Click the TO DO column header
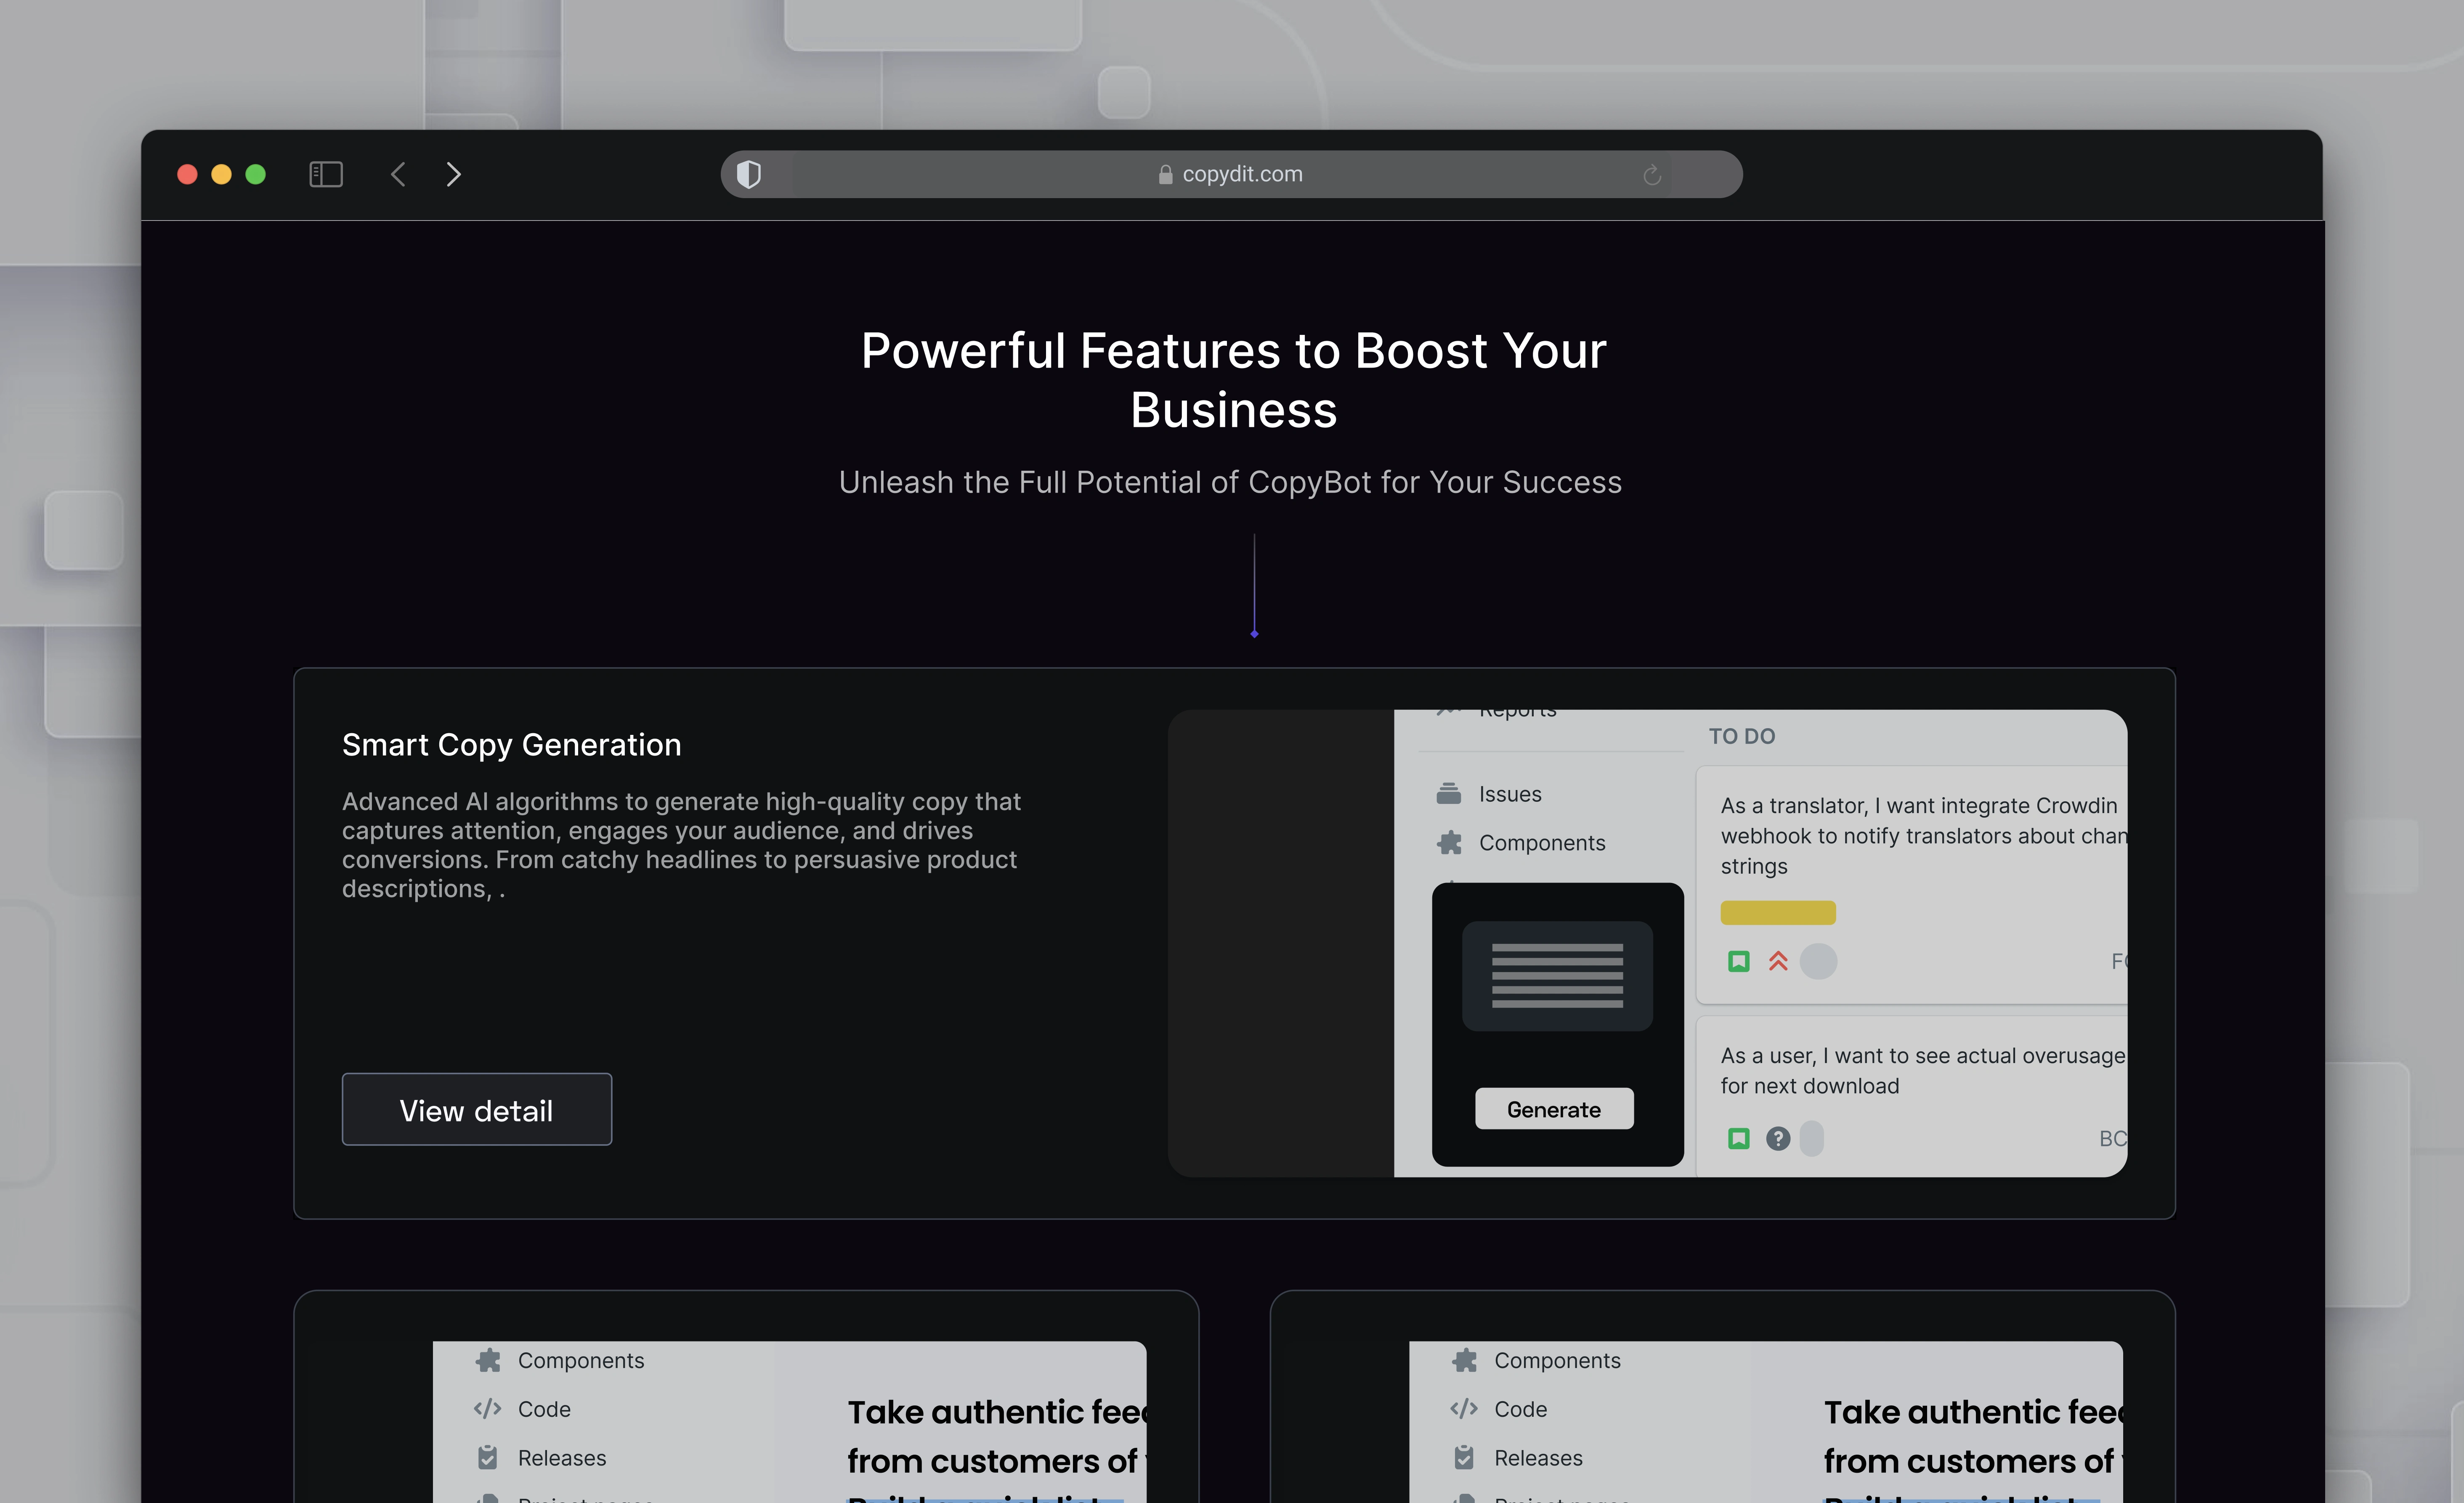 coord(1741,736)
